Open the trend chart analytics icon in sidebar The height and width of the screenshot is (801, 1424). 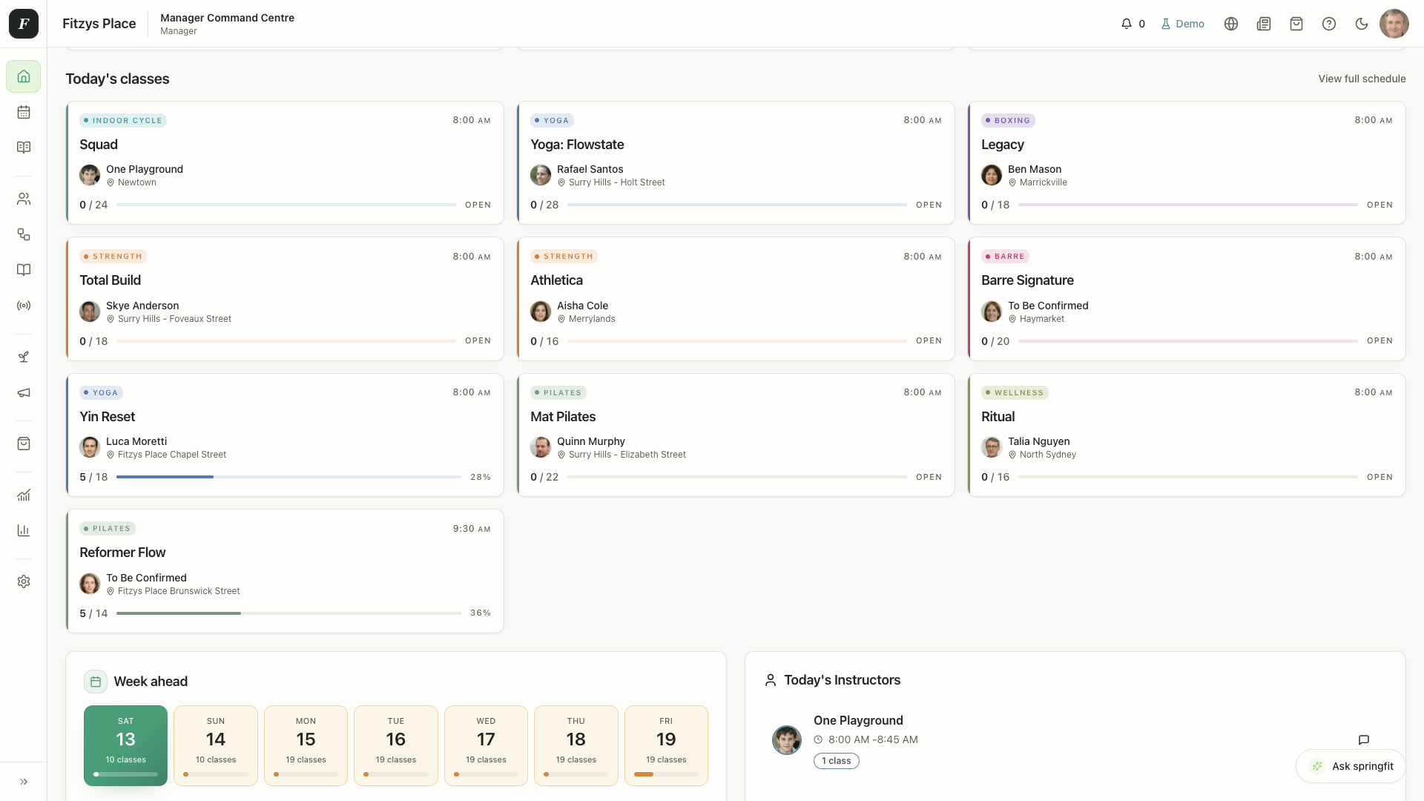[x=24, y=495]
